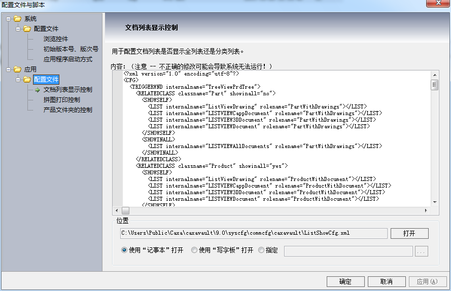Image resolution: width=451 pixels, height=291 pixels.
Task: Click the 取消 button
Action: pyautogui.click(x=387, y=281)
